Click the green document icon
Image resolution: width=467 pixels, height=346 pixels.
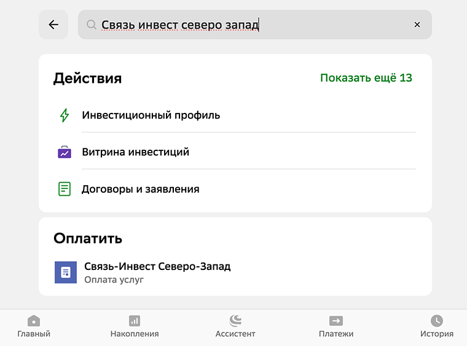[x=65, y=189]
